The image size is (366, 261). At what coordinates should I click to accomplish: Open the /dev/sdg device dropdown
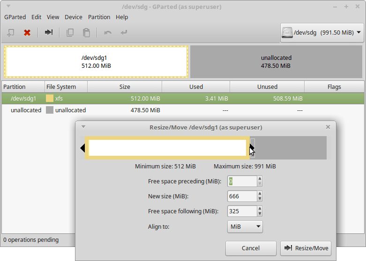tap(322, 33)
